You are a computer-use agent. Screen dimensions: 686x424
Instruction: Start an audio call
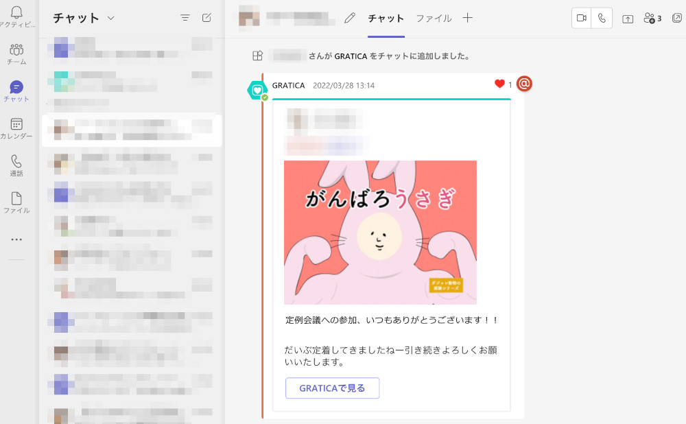602,18
